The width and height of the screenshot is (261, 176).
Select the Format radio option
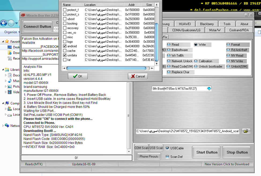[228, 44]
